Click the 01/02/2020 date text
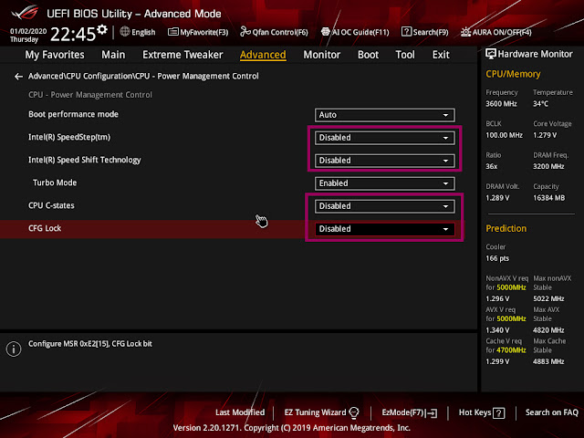The height and width of the screenshot is (438, 584). coord(28,31)
